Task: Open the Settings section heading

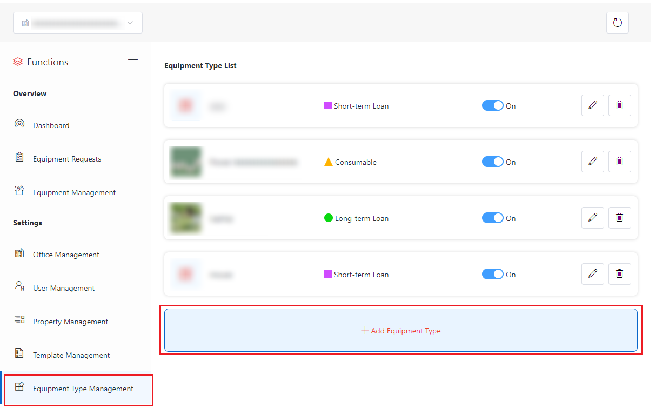Action: pos(28,223)
